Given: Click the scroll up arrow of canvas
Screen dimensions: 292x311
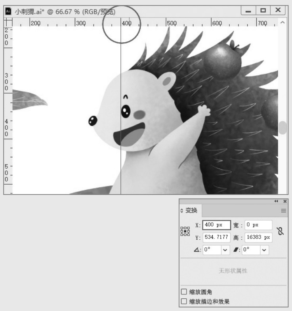Looking at the screenshot, I should (x=282, y=23).
